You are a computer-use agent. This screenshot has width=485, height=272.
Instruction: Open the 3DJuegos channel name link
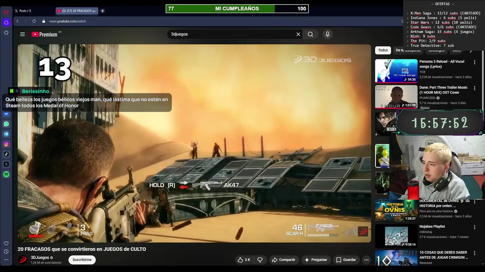coord(40,258)
